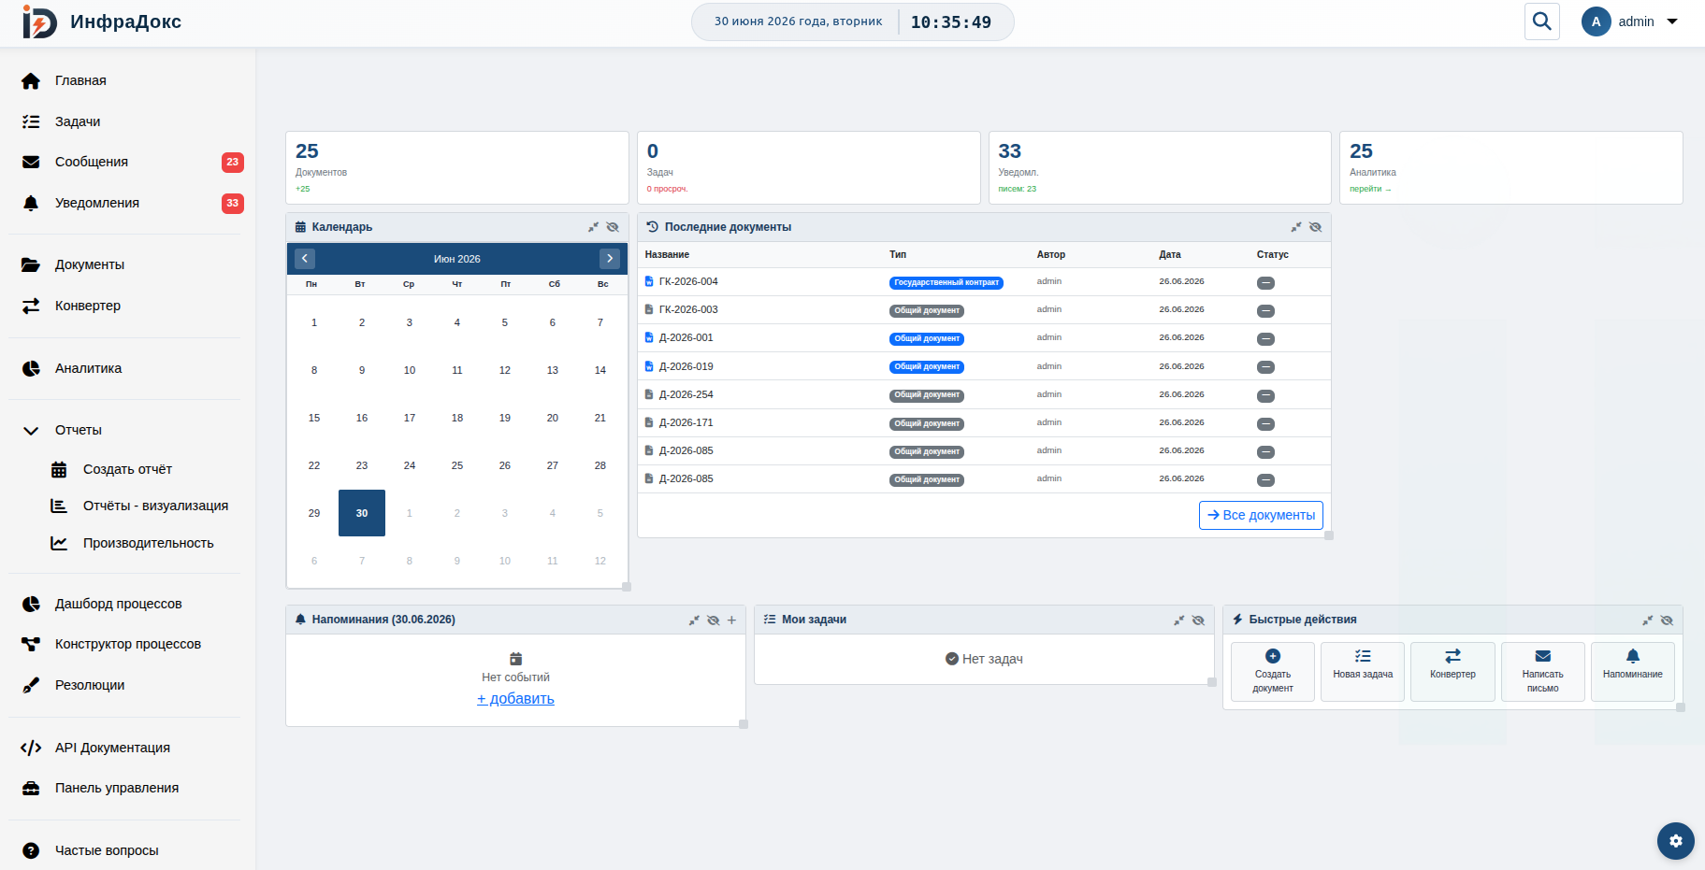Hide the Последние документы widget
The width and height of the screenshot is (1705, 870).
1315,227
